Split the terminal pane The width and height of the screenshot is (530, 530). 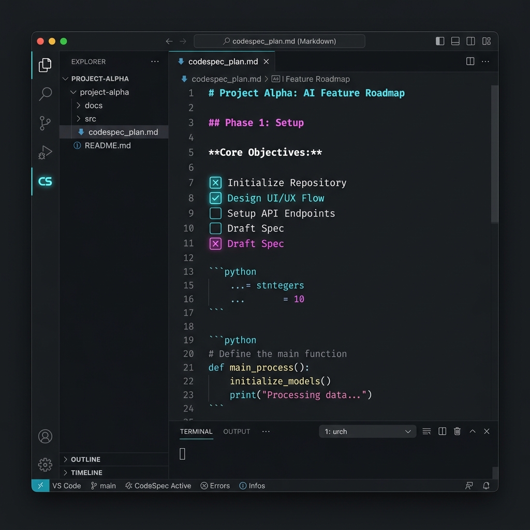pyautogui.click(x=442, y=431)
